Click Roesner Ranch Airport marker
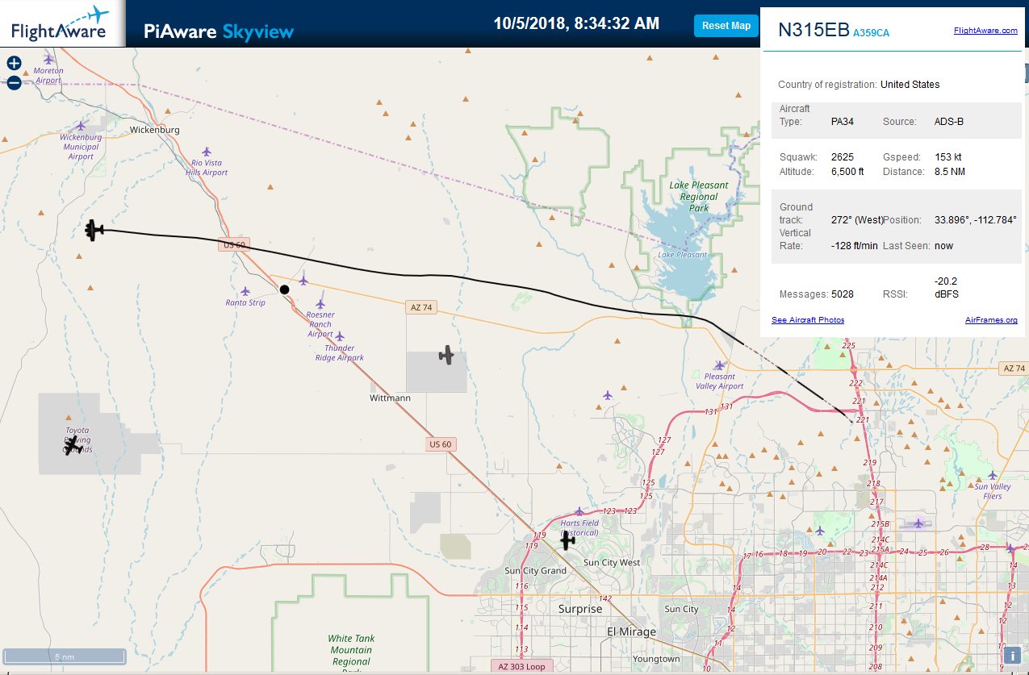This screenshot has width=1029, height=675. click(x=320, y=304)
